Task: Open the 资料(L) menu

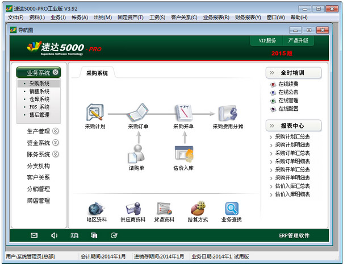Action: [37, 17]
